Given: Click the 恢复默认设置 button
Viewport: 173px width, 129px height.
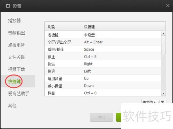Looking at the screenshot, I should 154,101.
